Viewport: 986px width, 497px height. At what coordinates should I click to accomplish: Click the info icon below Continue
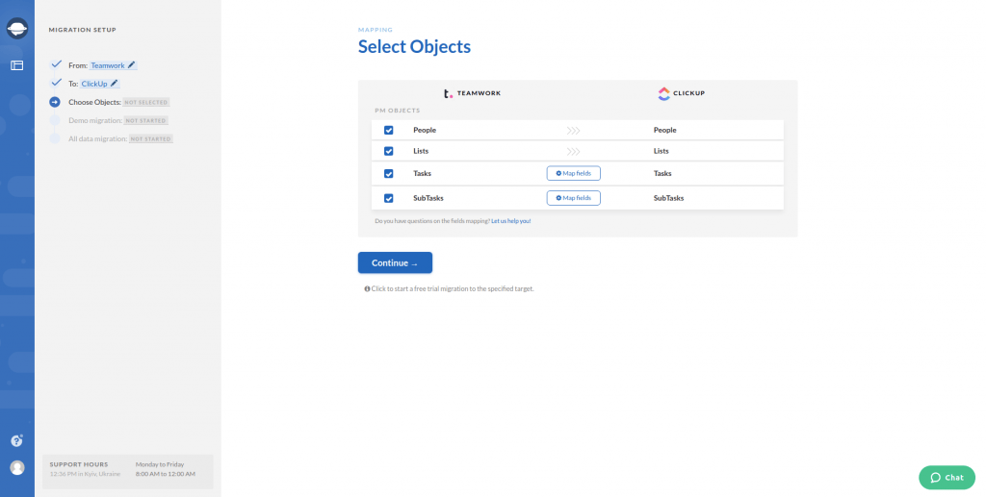(367, 288)
